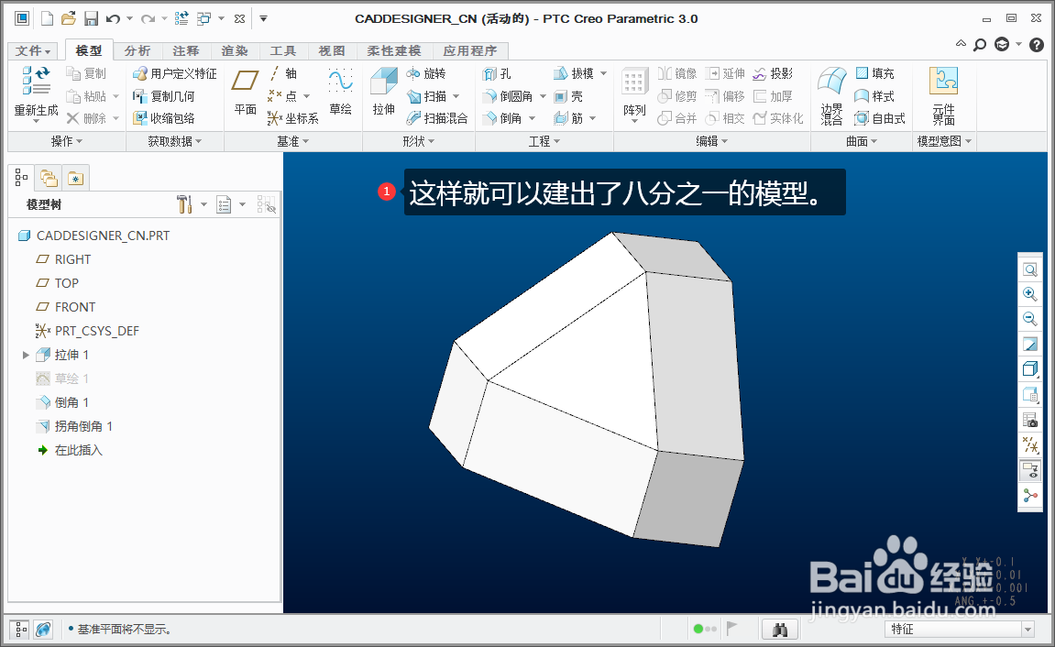The image size is (1055, 647).
Task: Select the Shell (壳) tool
Action: (x=568, y=96)
